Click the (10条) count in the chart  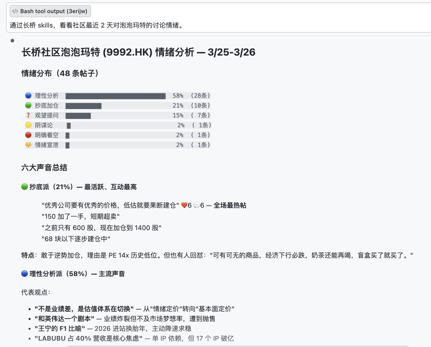tap(201, 106)
